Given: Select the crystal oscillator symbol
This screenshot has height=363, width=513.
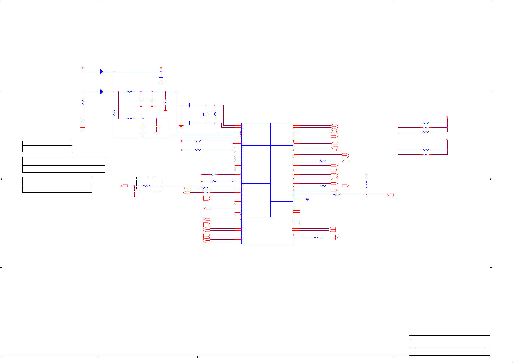Looking at the screenshot, I should [206, 114].
